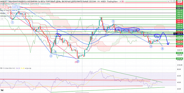Click the 2484.24 price label
Image resolution: width=184 pixels, height=93 pixels.
coord(180,14)
